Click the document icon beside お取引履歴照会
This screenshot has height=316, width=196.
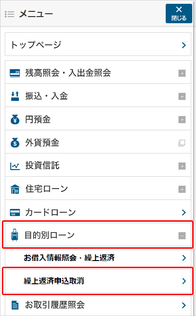pyautogui.click(x=15, y=305)
